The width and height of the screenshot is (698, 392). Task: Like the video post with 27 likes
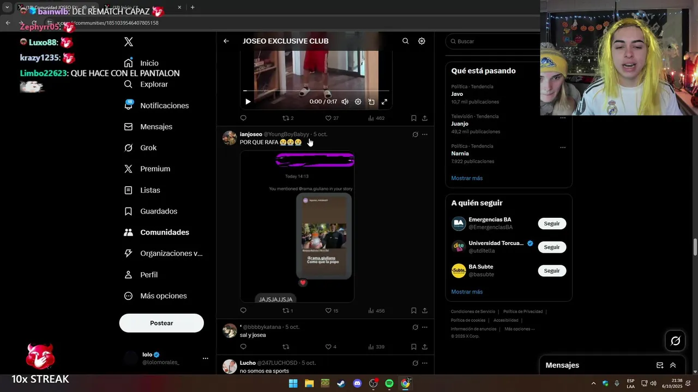tap(332, 118)
